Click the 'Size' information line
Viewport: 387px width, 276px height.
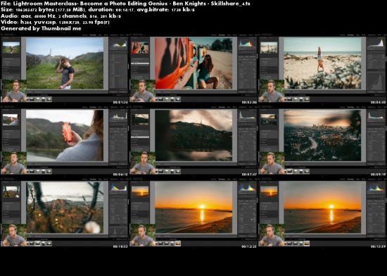98,10
